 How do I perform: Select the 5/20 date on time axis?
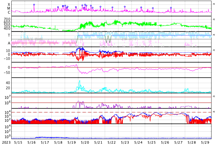pyautogui.click(x=85, y=142)
